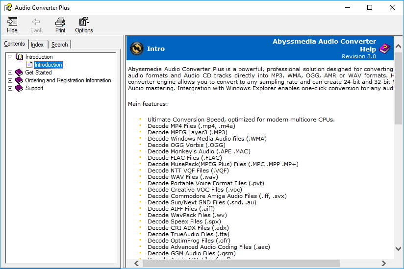Click the purple book icon for Get Started
This screenshot has width=404, height=269.
(19, 73)
